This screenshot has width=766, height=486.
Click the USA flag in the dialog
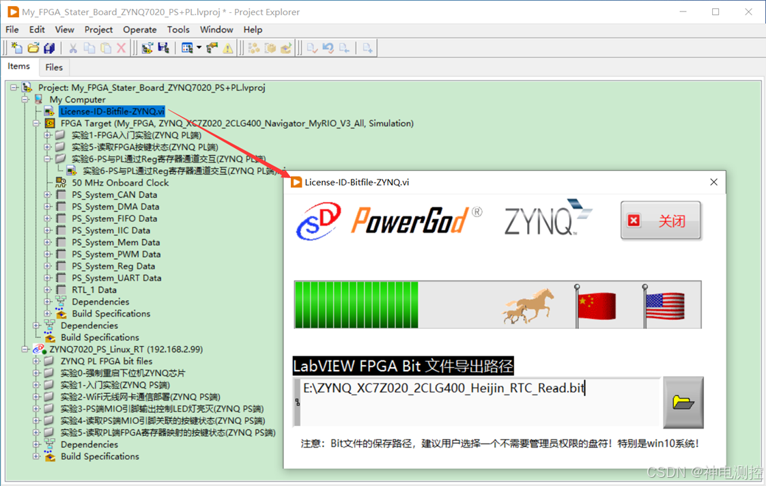664,306
